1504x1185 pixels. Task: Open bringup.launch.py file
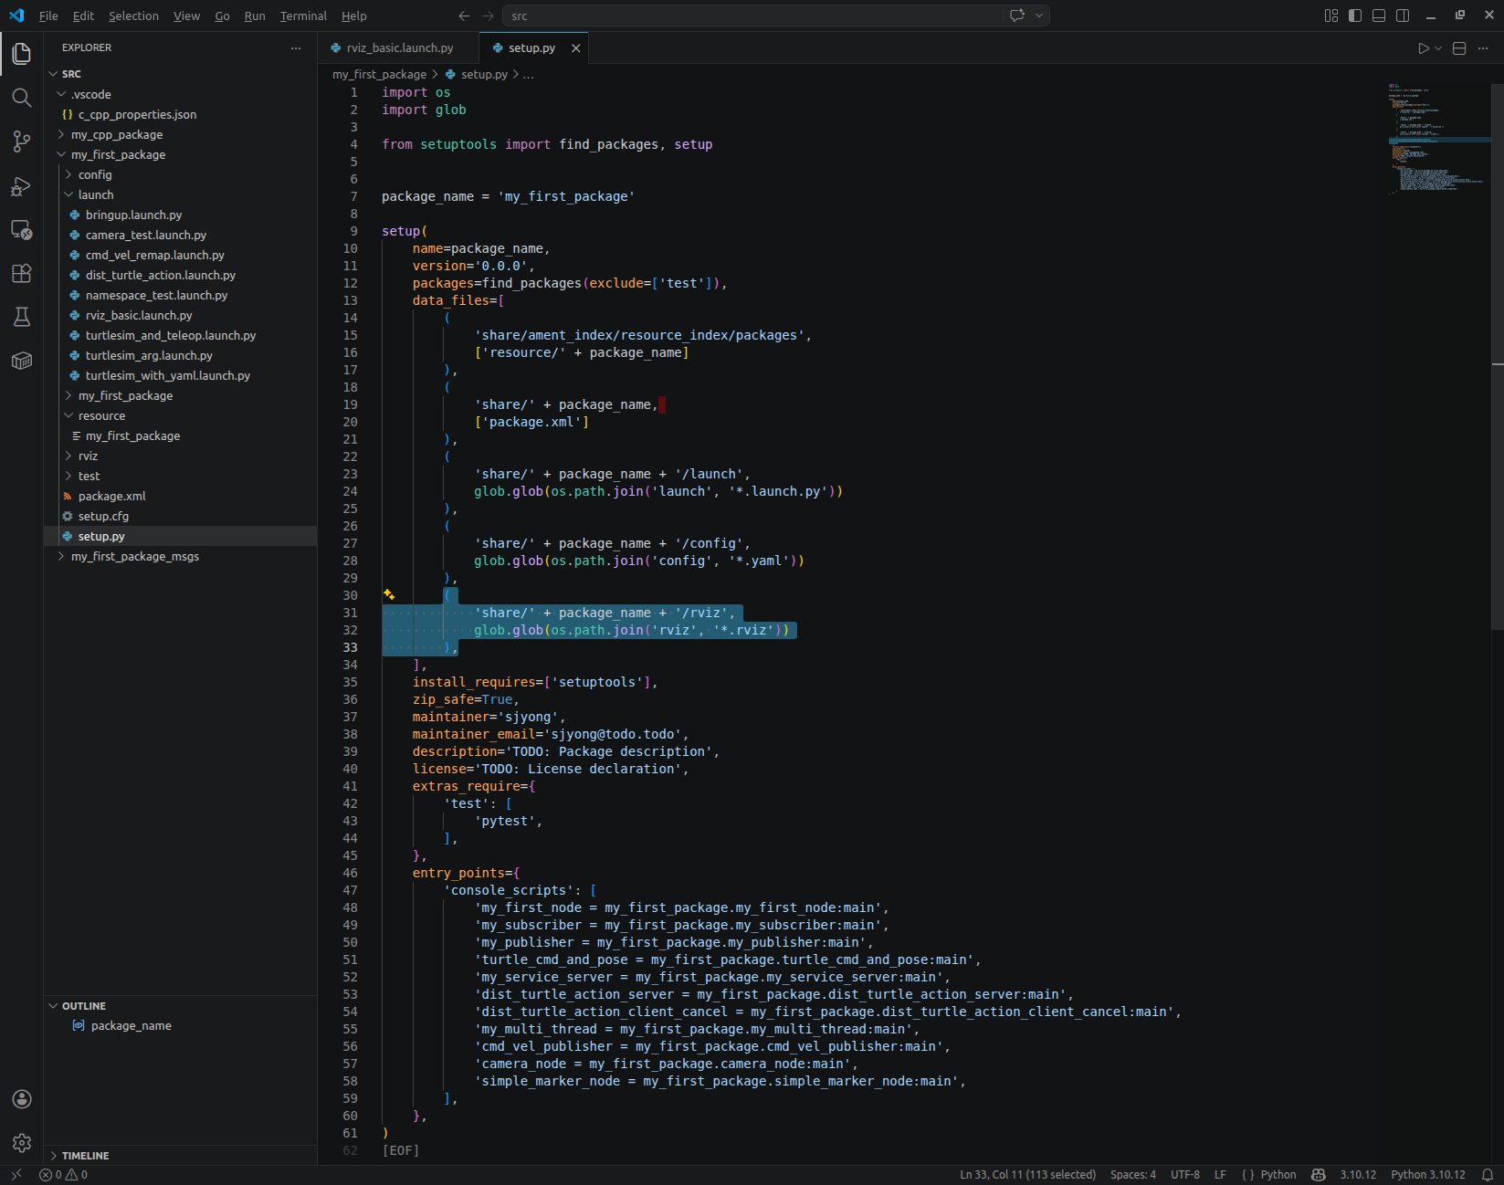click(133, 215)
